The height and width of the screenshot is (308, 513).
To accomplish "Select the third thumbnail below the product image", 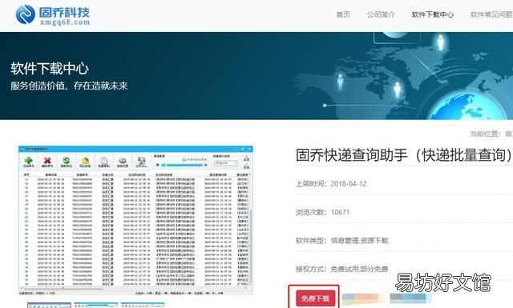I will (143, 306).
